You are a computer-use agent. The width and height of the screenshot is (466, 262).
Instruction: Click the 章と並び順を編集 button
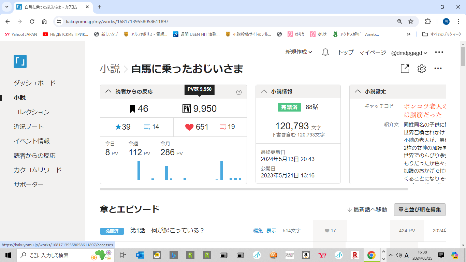[420, 209]
